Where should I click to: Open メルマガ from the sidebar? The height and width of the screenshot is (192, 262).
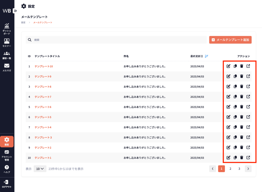[7, 67]
